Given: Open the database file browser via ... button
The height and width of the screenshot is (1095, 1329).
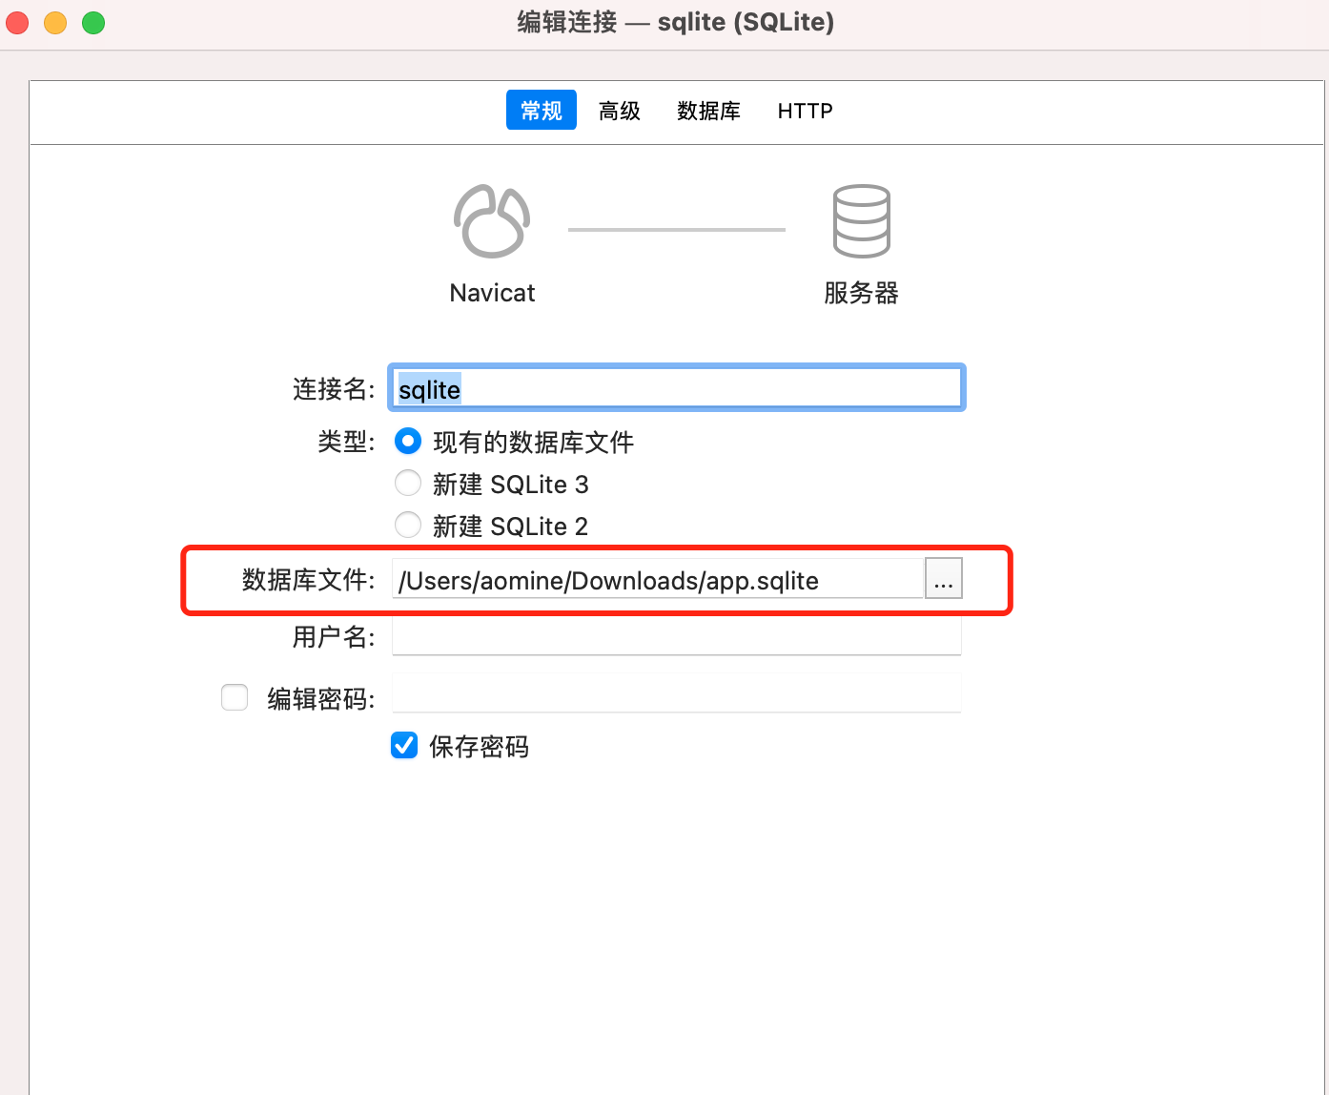Looking at the screenshot, I should pos(943,578).
